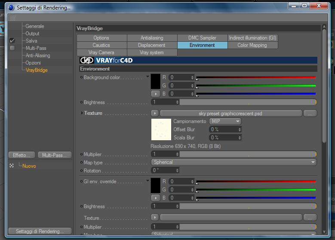Click the Background color G value field
The width and height of the screenshot is (335, 240).
[x=180, y=86]
